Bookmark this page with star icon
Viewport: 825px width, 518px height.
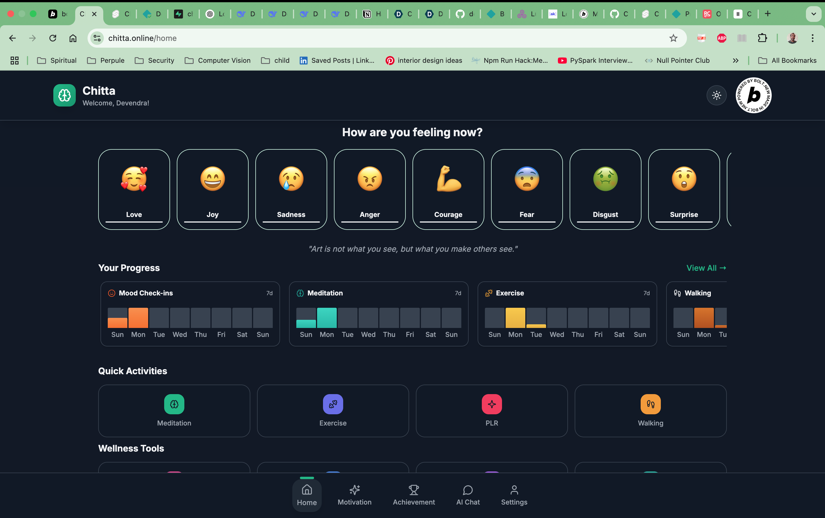pyautogui.click(x=673, y=38)
